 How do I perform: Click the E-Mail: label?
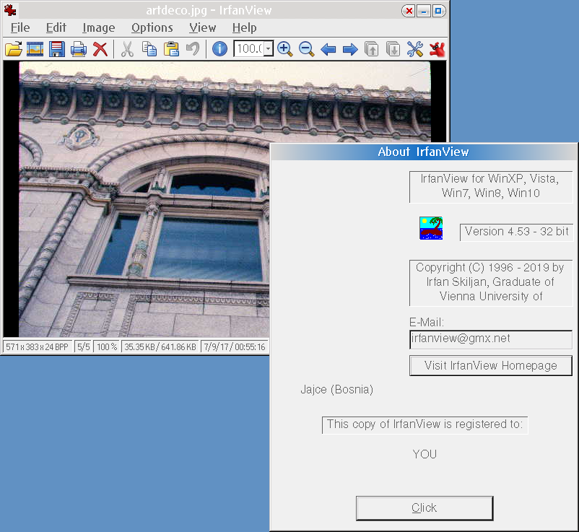(x=427, y=322)
